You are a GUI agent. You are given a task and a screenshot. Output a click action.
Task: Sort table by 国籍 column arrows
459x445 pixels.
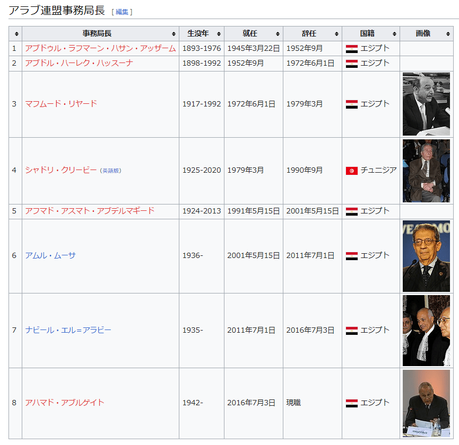coord(394,34)
